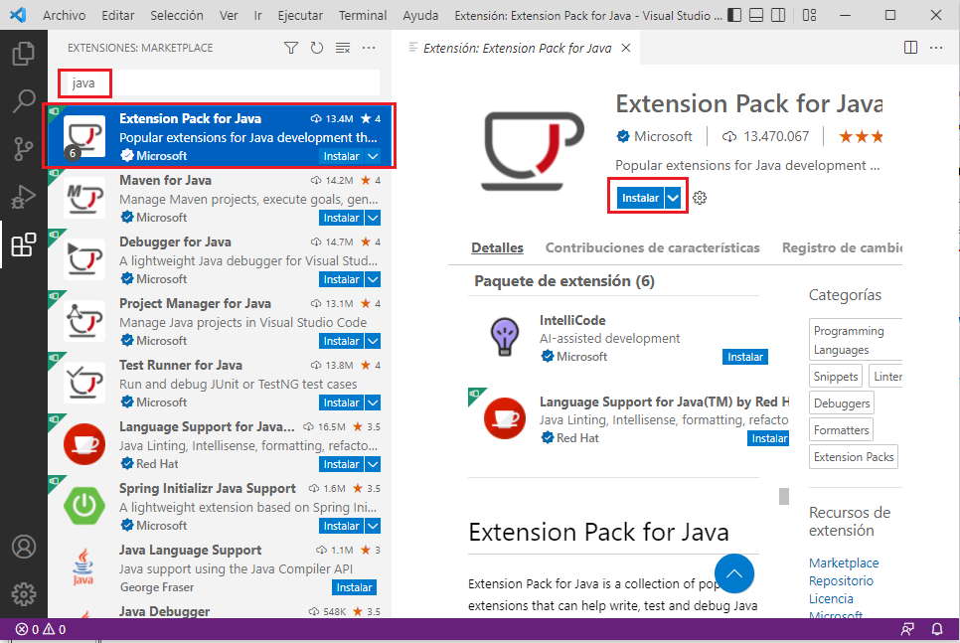Screen dimensions: 960x643
Task: Open the Instalar dropdown in the details pane
Action: tap(673, 197)
